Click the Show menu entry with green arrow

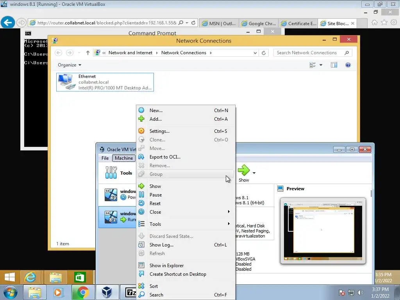coord(186,186)
